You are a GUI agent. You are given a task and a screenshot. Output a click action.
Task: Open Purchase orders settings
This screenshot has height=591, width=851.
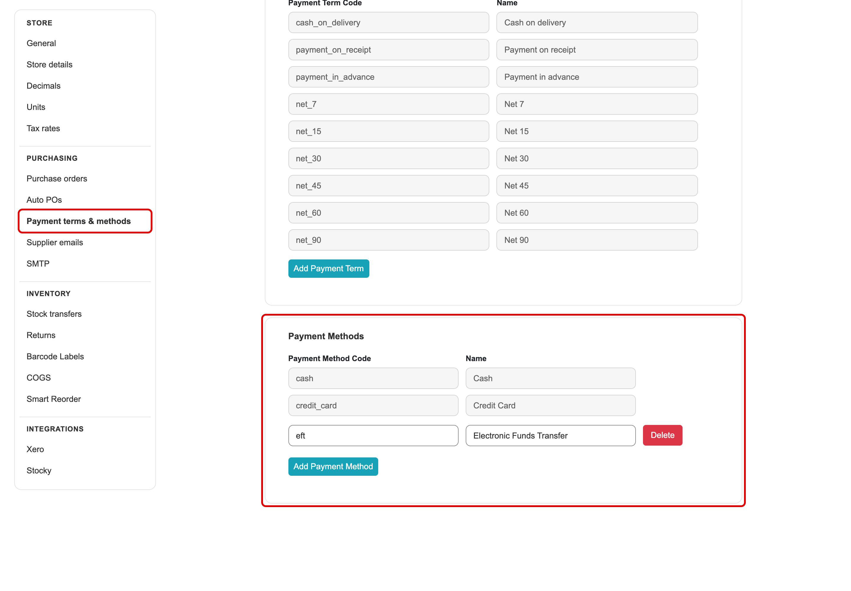[x=57, y=178]
